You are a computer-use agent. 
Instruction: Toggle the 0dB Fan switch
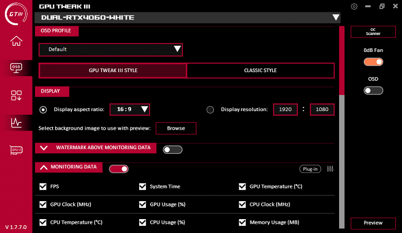click(x=373, y=62)
